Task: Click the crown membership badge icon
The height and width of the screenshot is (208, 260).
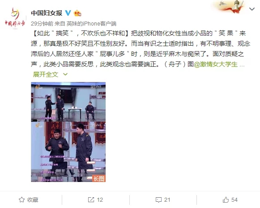Action: coord(77,13)
